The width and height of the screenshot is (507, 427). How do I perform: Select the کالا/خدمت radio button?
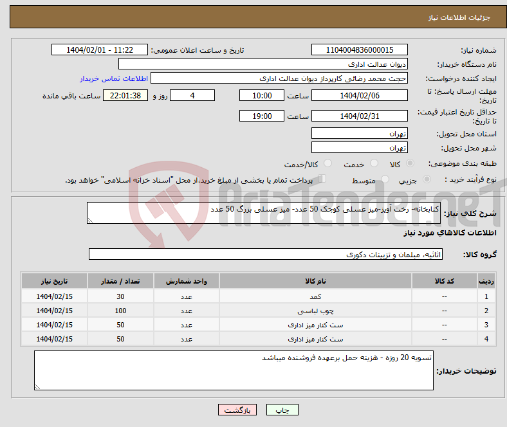[327, 163]
